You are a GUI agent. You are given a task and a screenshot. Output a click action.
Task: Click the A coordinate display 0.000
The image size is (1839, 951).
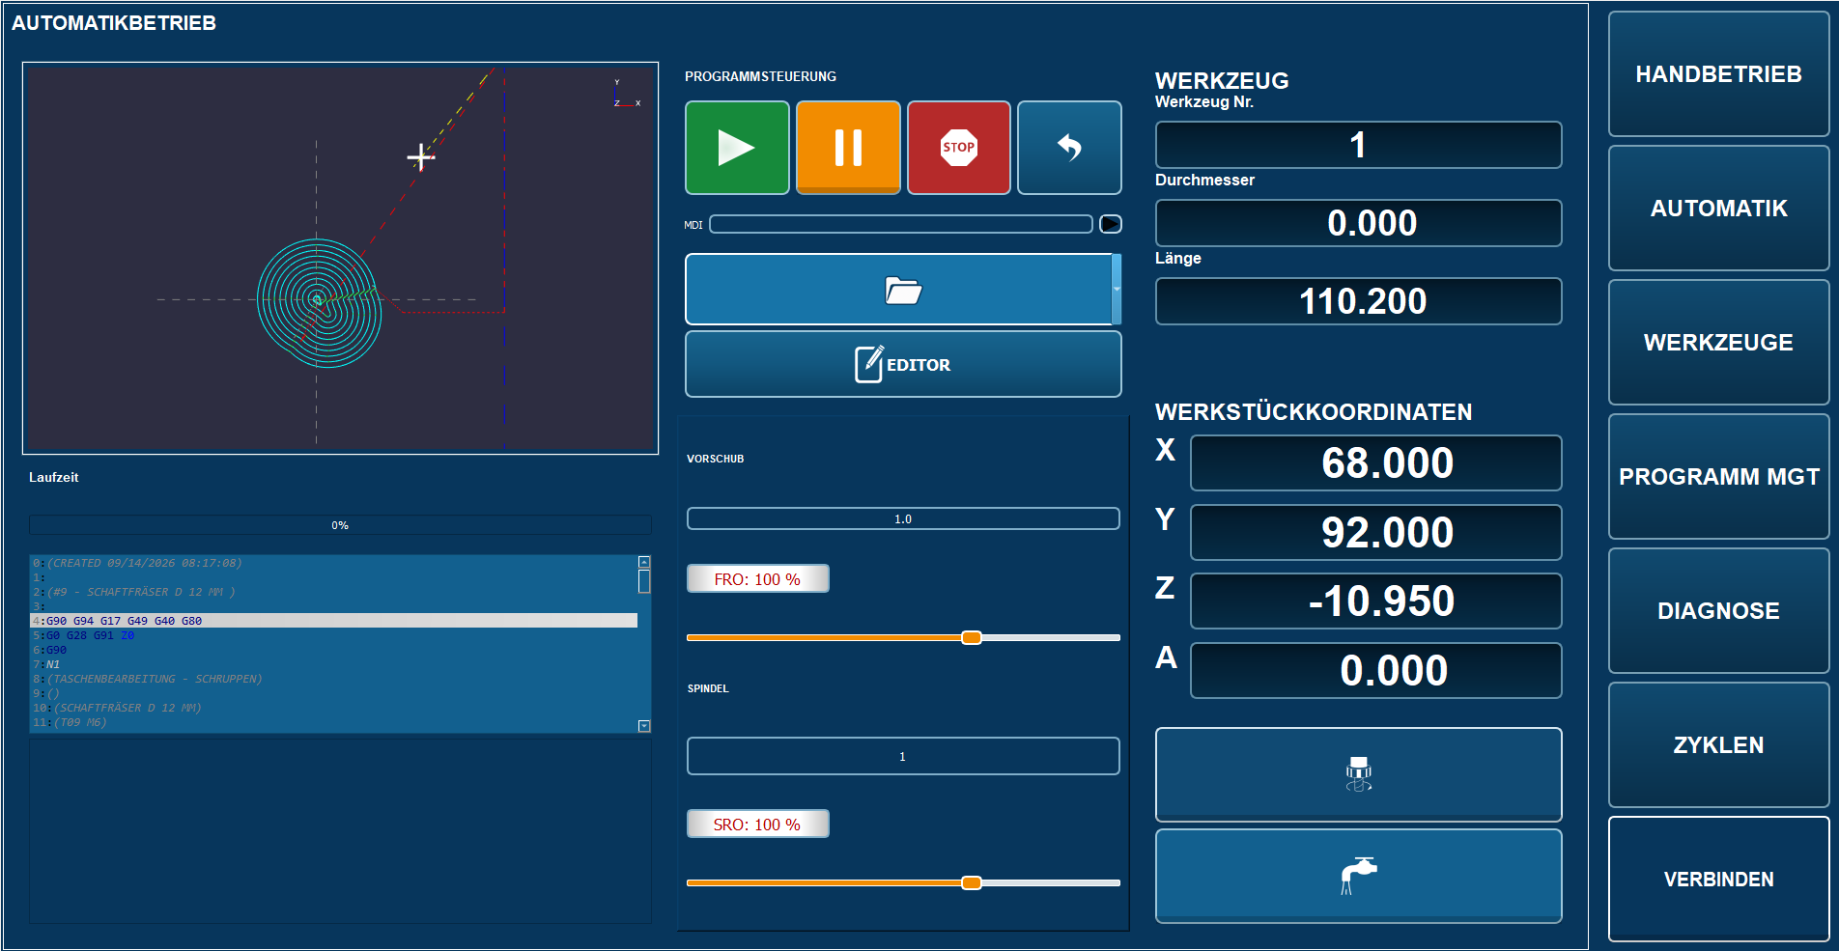tap(1375, 670)
